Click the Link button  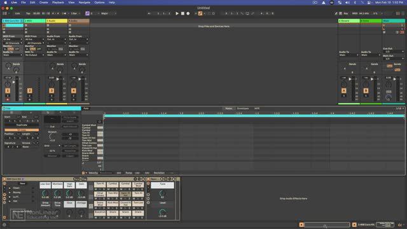click(17, 13)
